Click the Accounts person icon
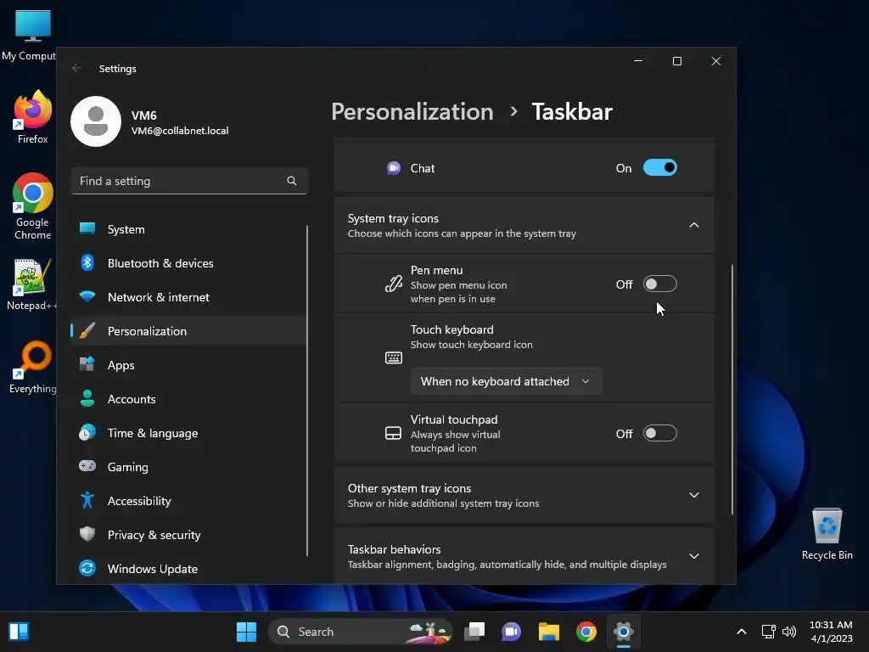This screenshot has height=652, width=869. 87,398
